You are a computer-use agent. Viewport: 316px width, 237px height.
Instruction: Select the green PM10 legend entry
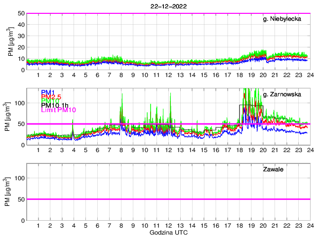coord(50,101)
